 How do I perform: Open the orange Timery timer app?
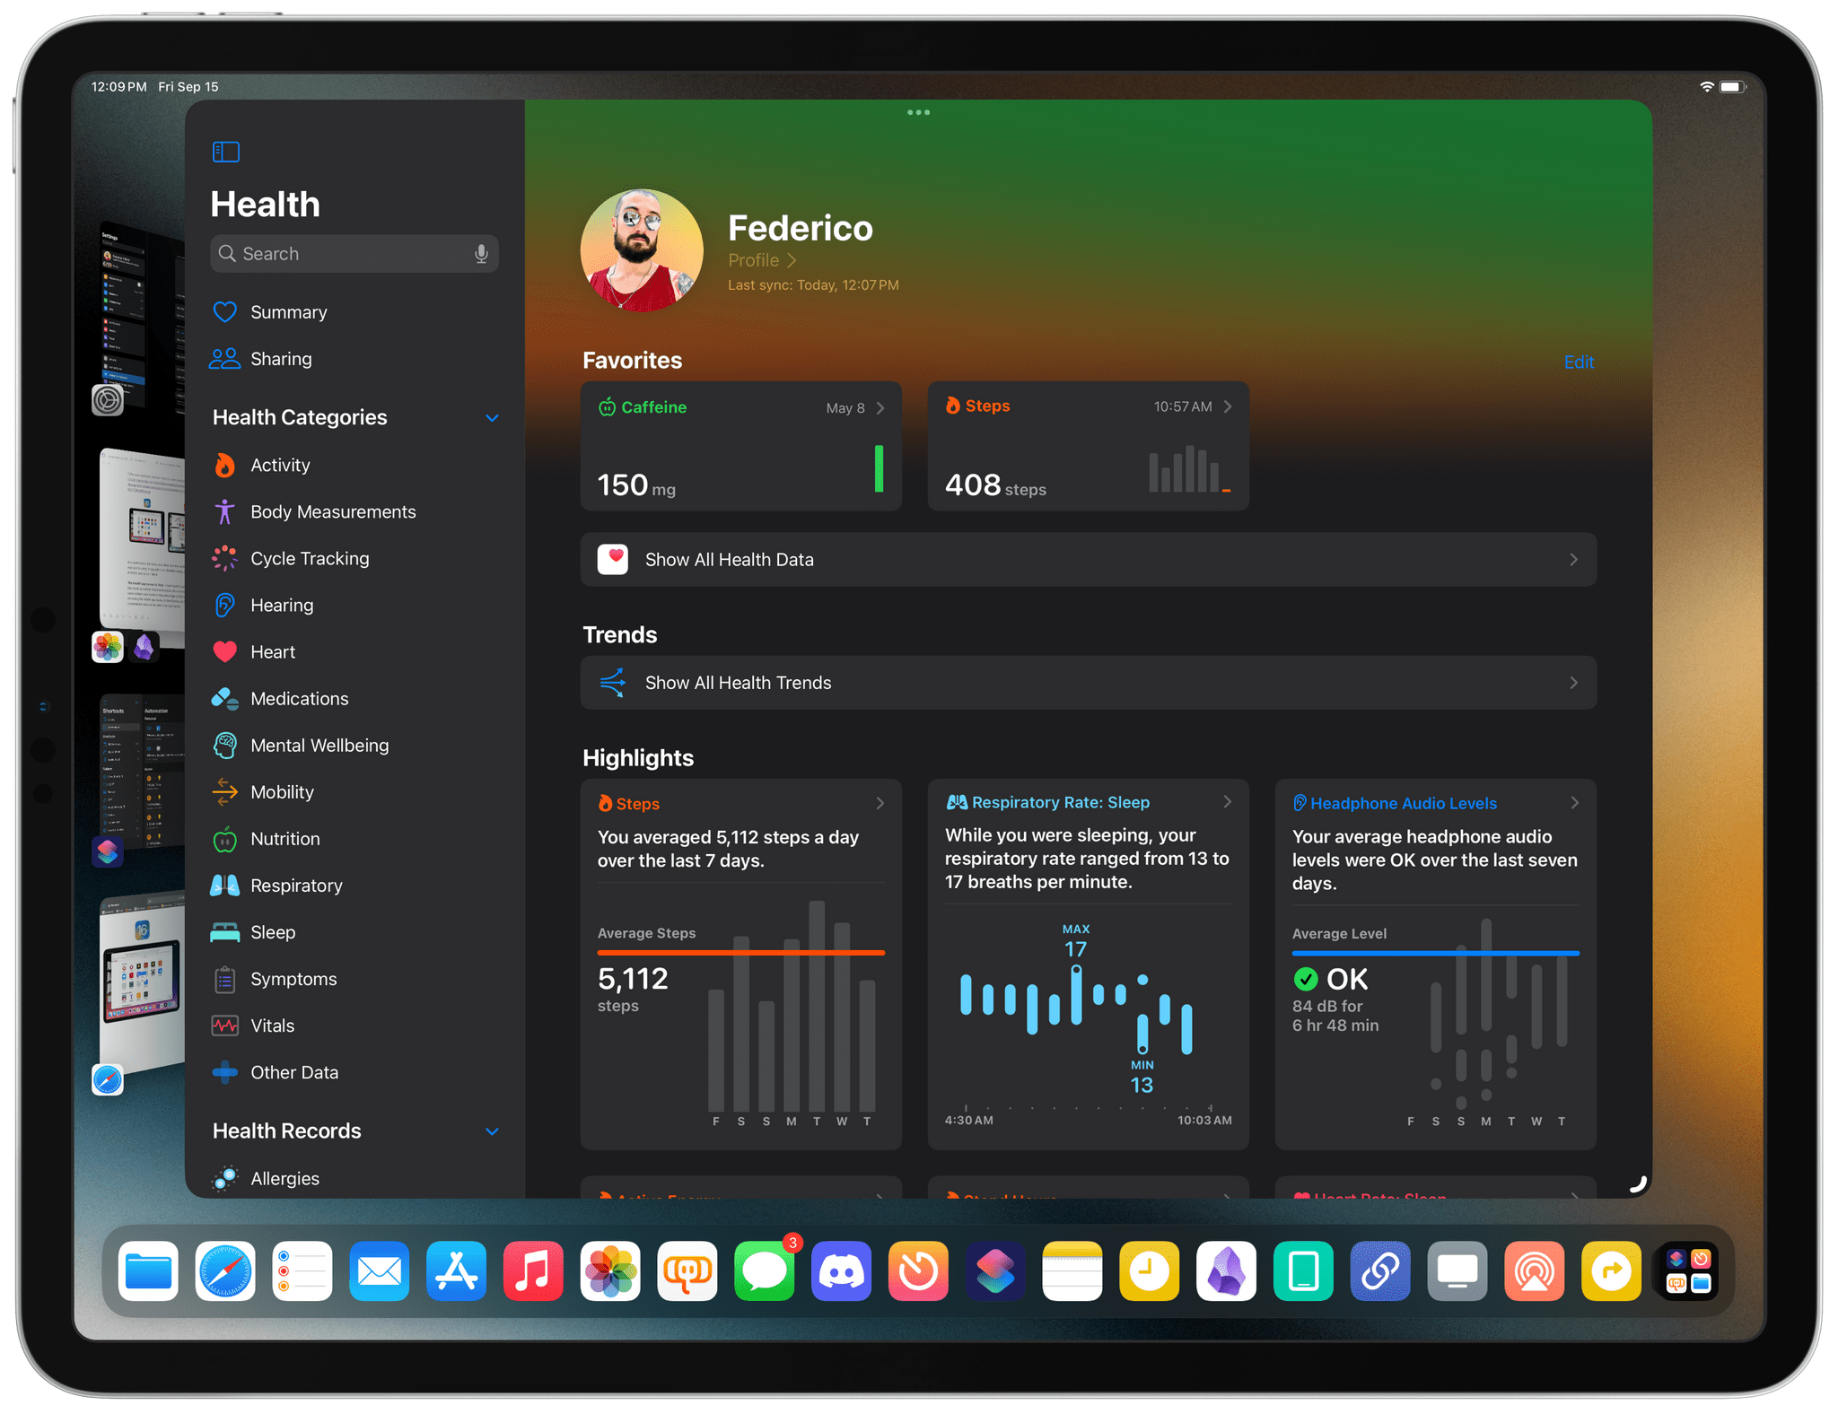coord(918,1271)
